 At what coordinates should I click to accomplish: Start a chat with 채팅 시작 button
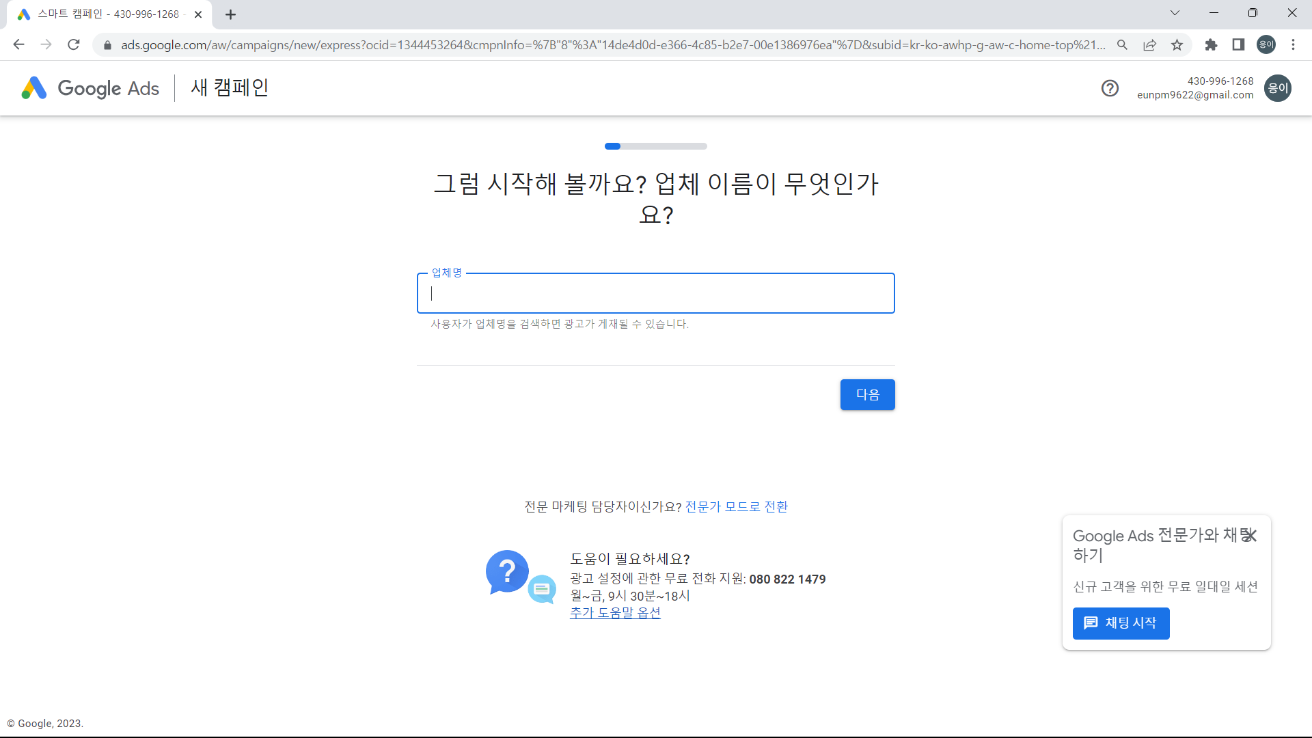click(1121, 623)
